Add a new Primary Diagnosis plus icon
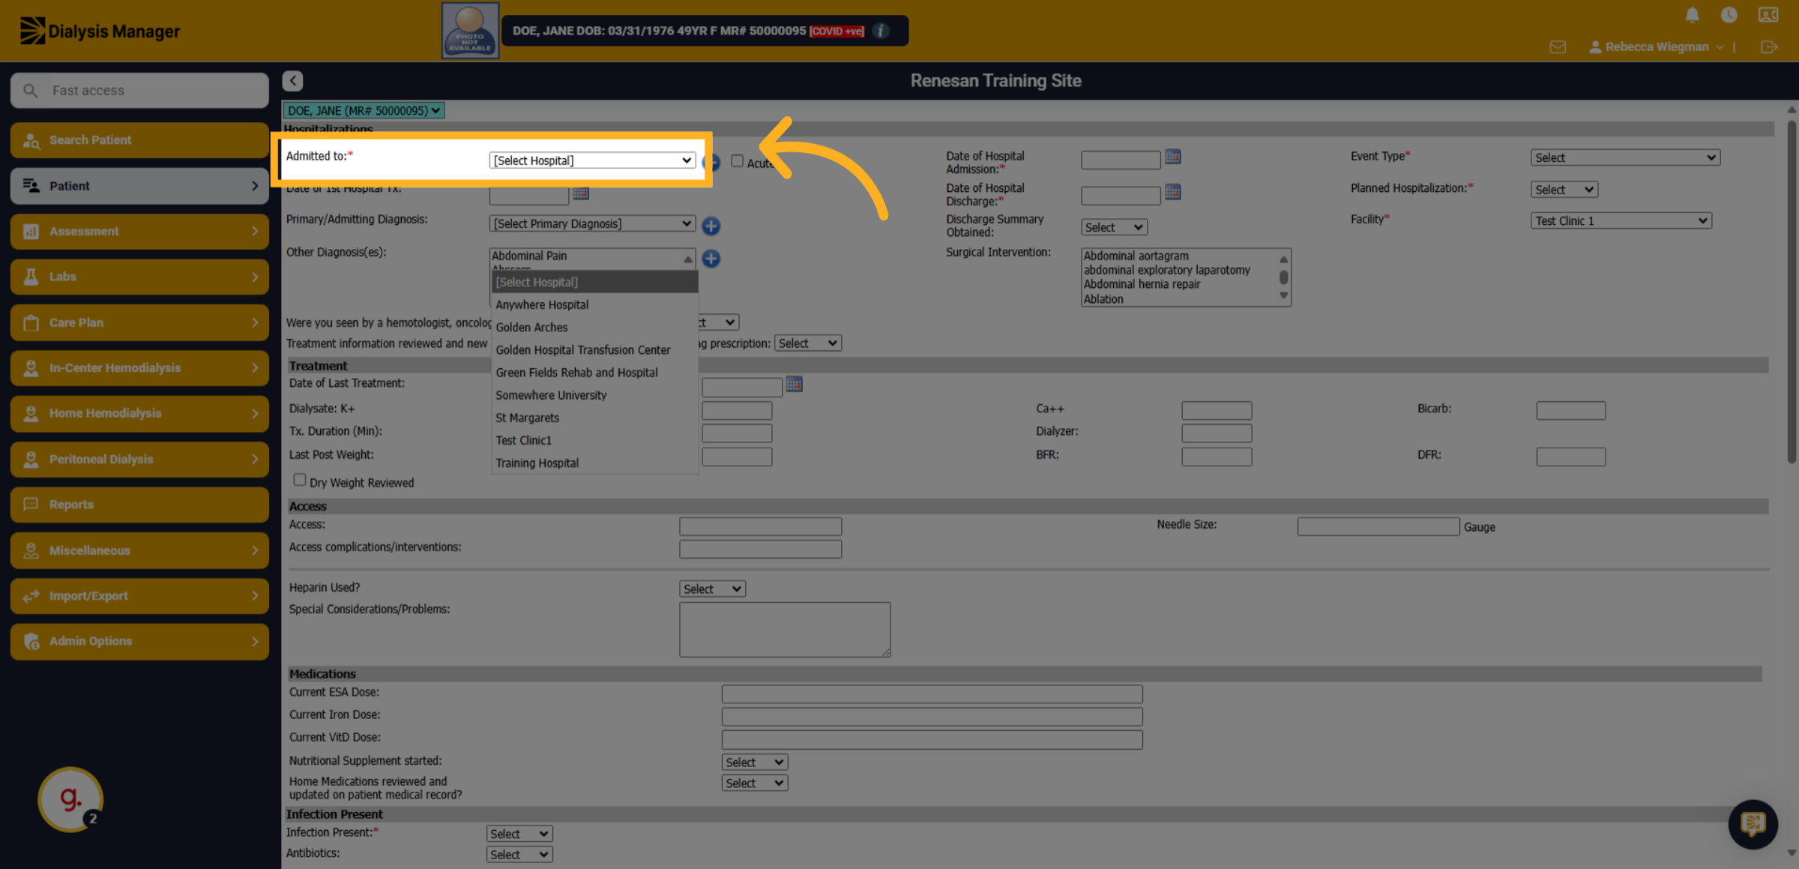The image size is (1799, 869). pyautogui.click(x=711, y=226)
